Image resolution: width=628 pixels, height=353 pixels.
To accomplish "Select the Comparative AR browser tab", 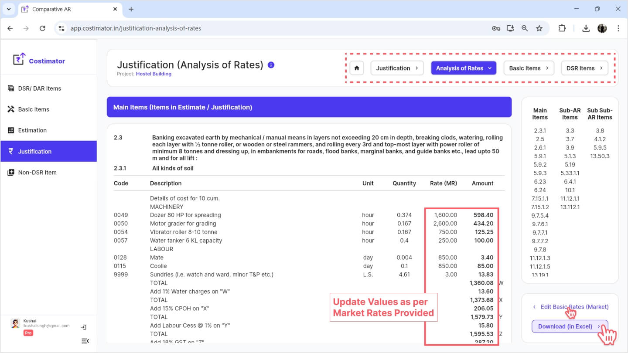I will [70, 9].
